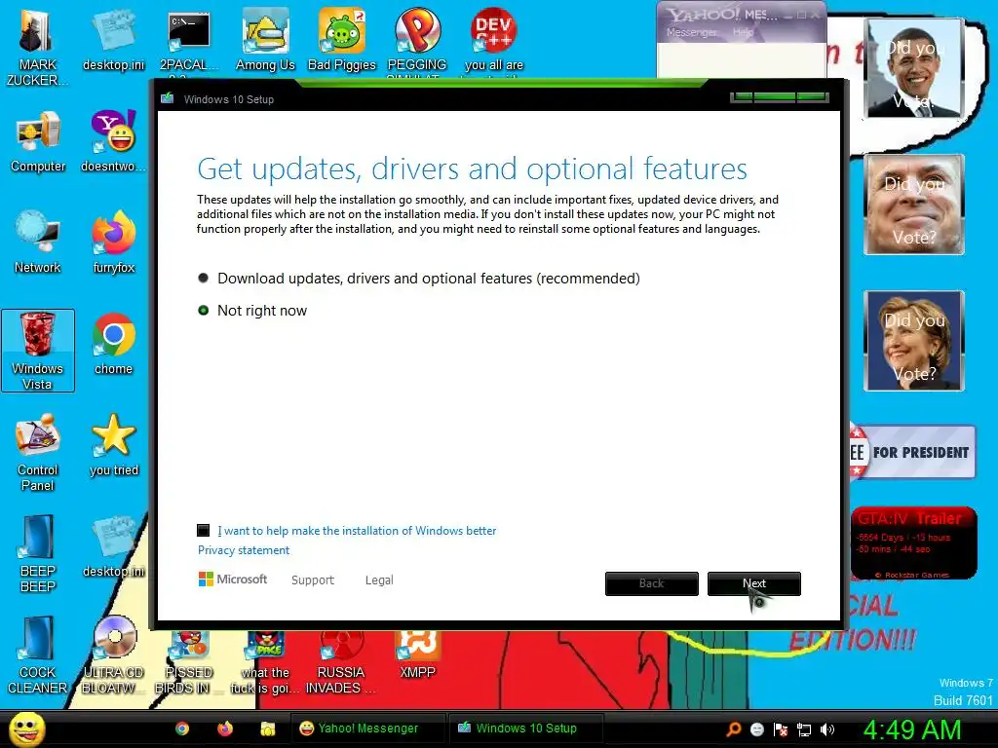
Task: Open the BEEP BEEP desktop icon
Action: (38, 554)
